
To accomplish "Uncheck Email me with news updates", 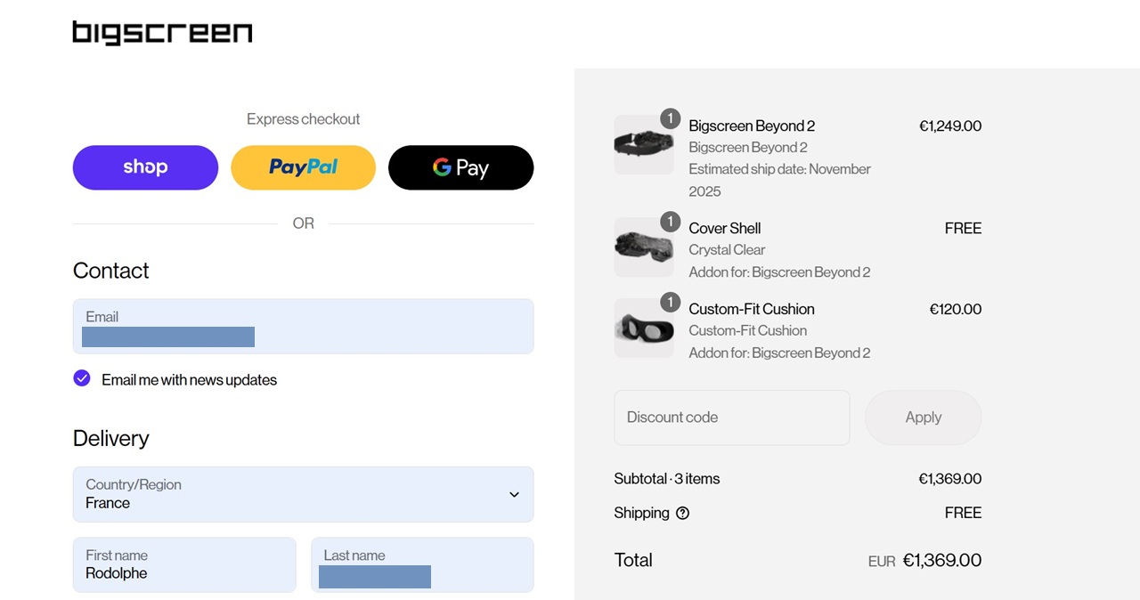I will pos(82,378).
